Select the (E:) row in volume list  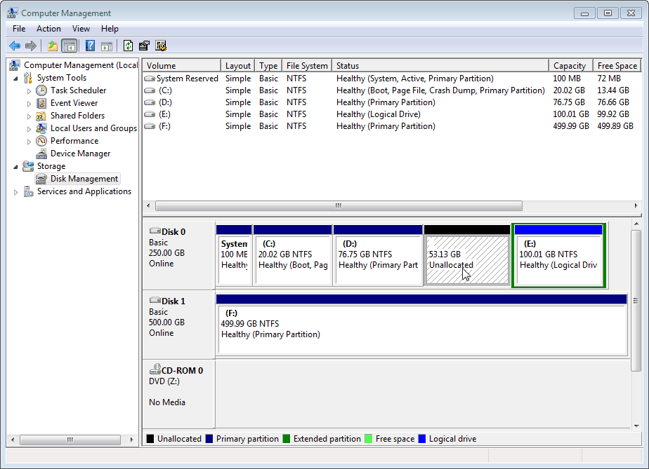coord(391,114)
